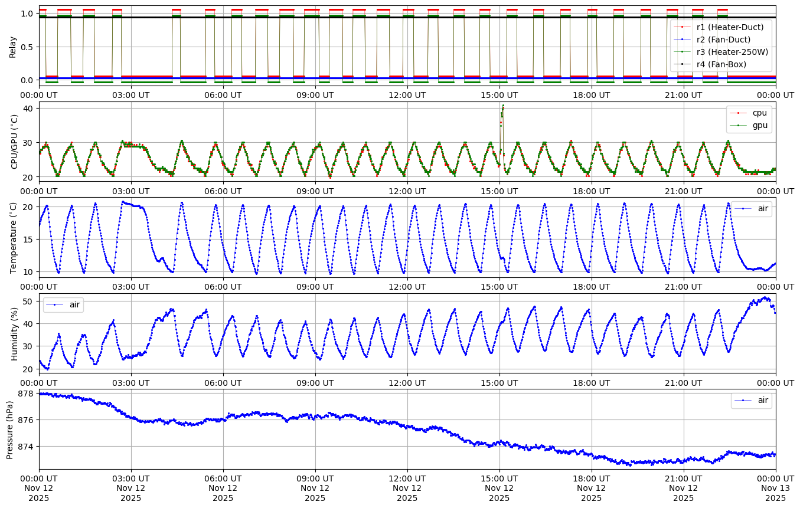800x508 pixels.
Task: Click the Relay y-axis label
Action: (x=12, y=46)
